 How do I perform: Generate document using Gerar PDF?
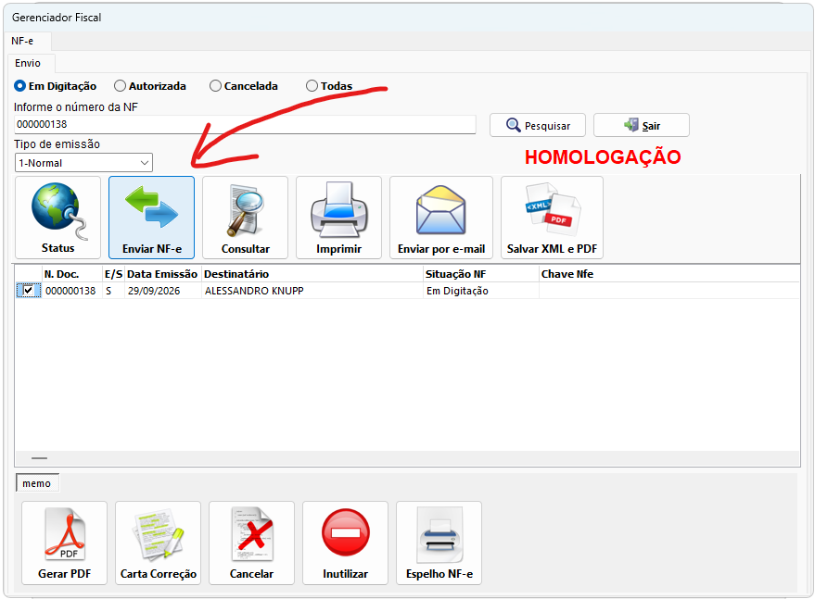[x=65, y=543]
